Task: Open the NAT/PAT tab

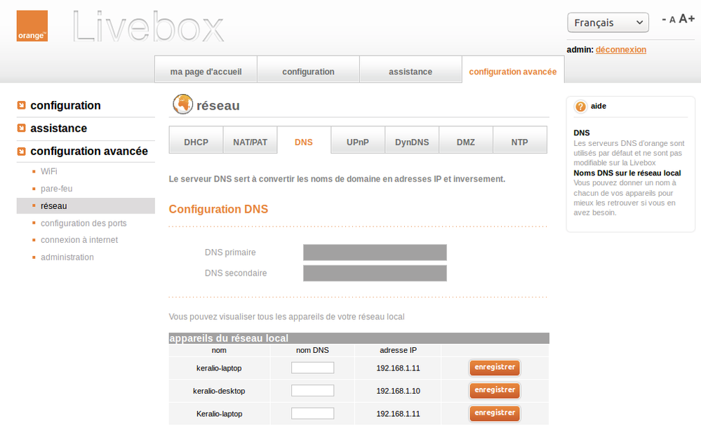Action: click(x=250, y=140)
